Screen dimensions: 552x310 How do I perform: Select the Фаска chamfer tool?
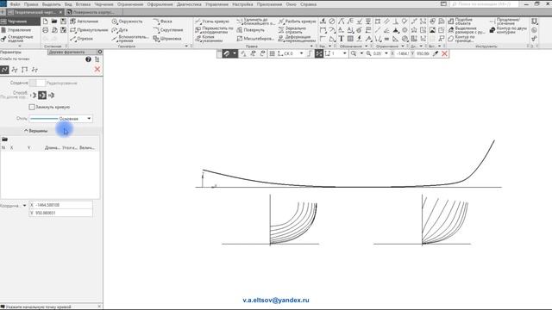tap(162, 22)
